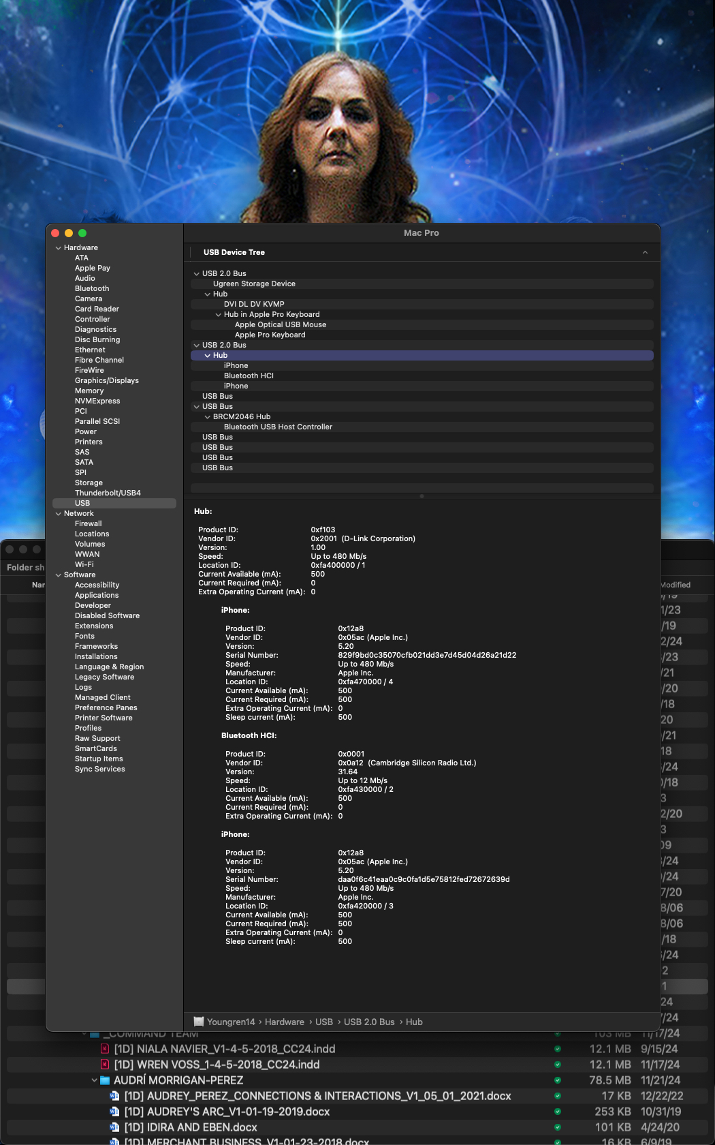
Task: Collapse the Network section in the sidebar
Action: pyautogui.click(x=58, y=513)
